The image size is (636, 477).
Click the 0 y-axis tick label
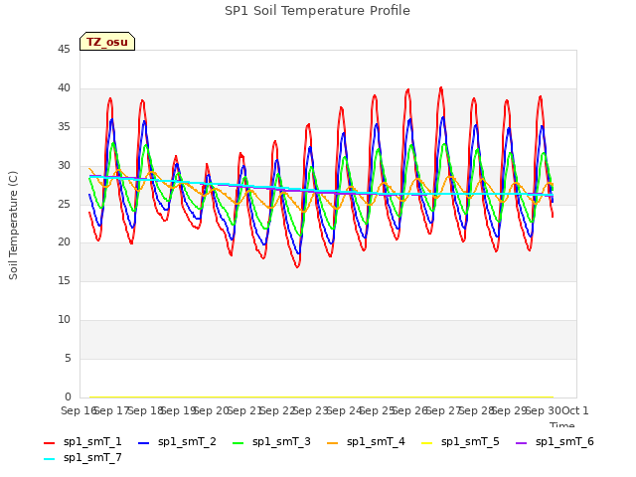pyautogui.click(x=68, y=397)
